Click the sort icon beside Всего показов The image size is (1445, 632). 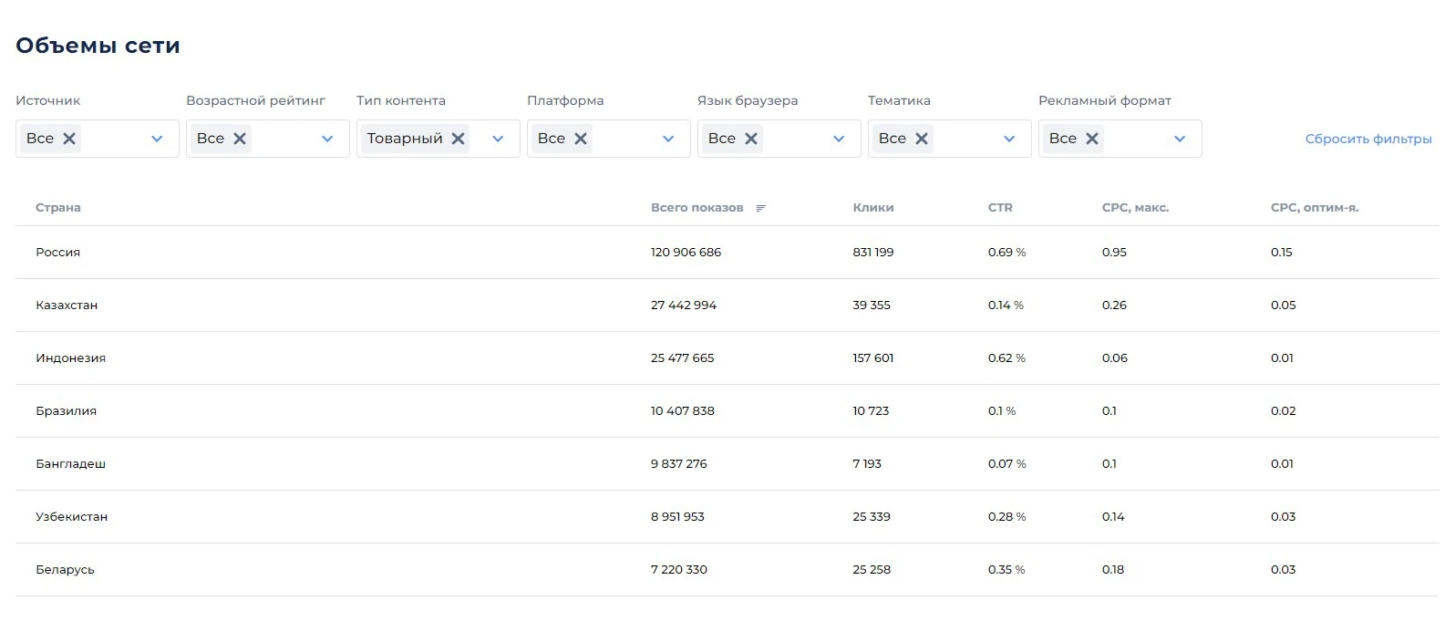coord(761,208)
